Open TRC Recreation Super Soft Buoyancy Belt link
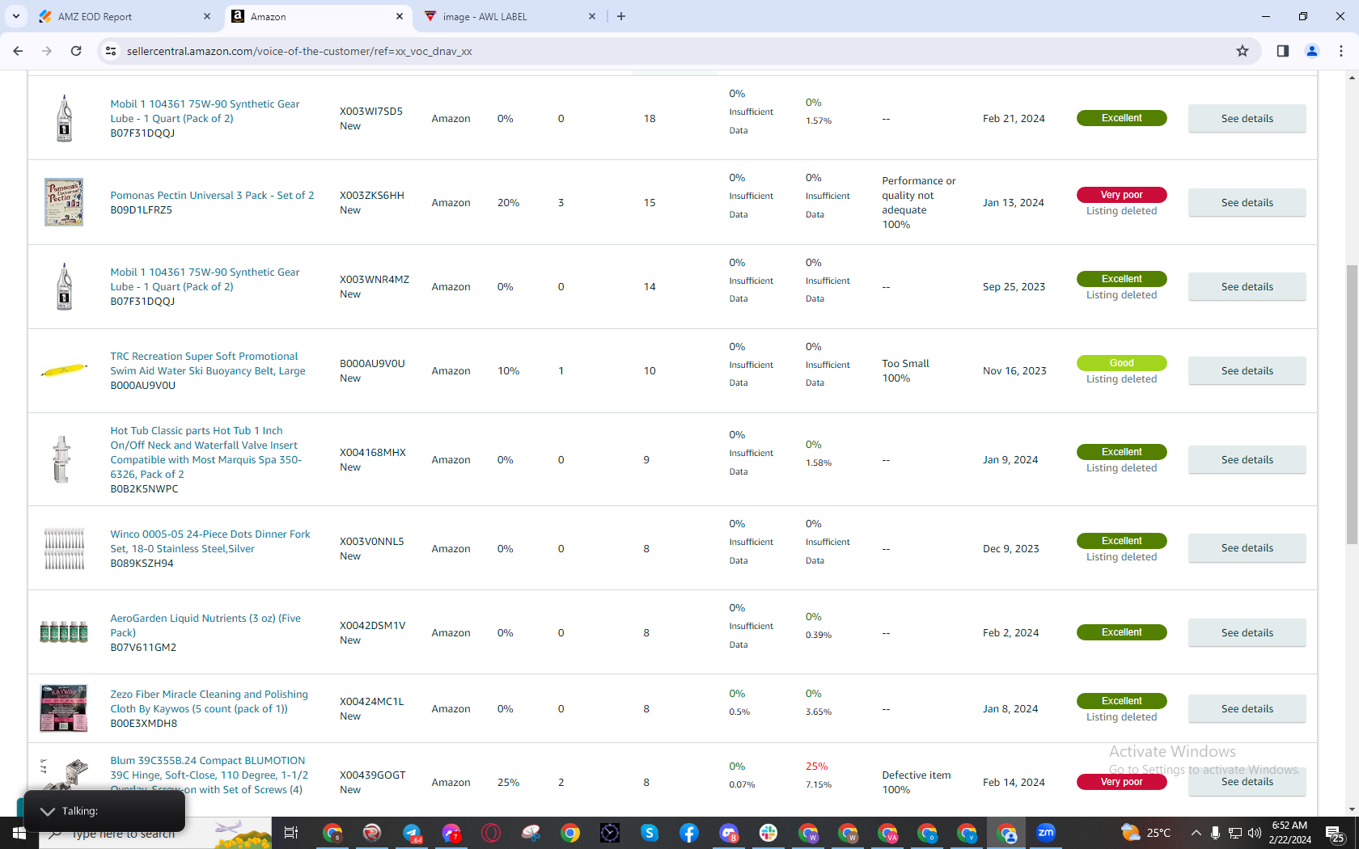This screenshot has height=849, width=1359. (208, 363)
